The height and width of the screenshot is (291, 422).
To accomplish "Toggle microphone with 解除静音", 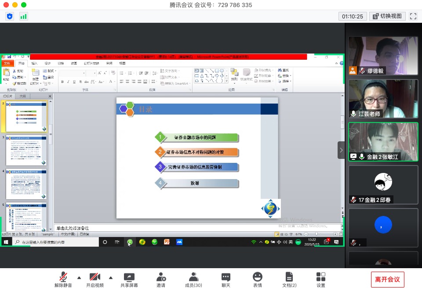I will tap(64, 279).
